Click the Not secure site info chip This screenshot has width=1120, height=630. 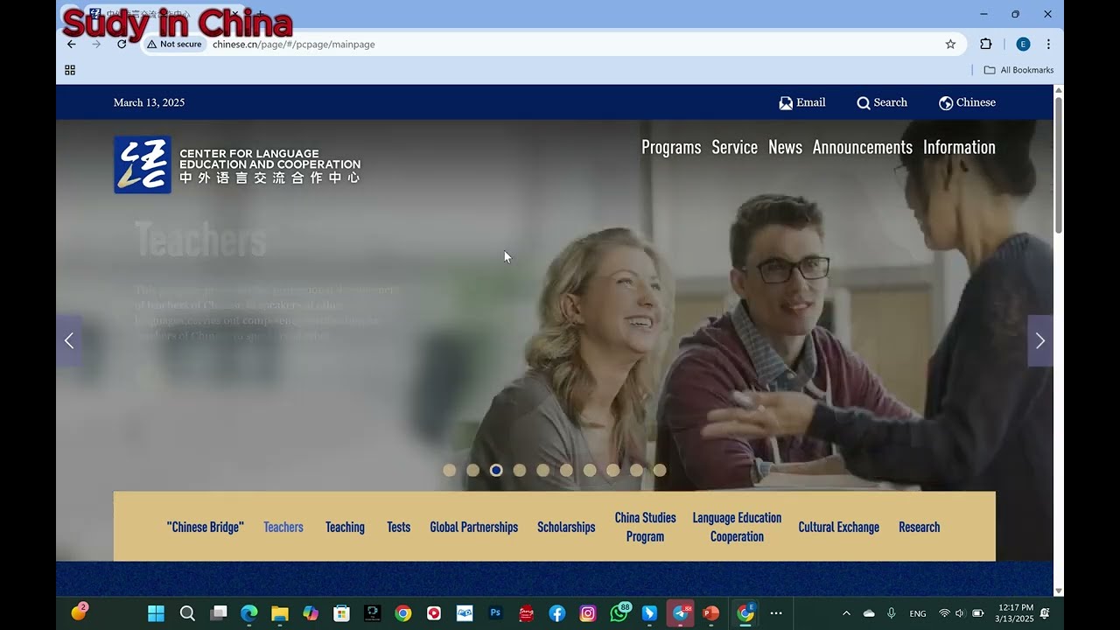(x=174, y=44)
